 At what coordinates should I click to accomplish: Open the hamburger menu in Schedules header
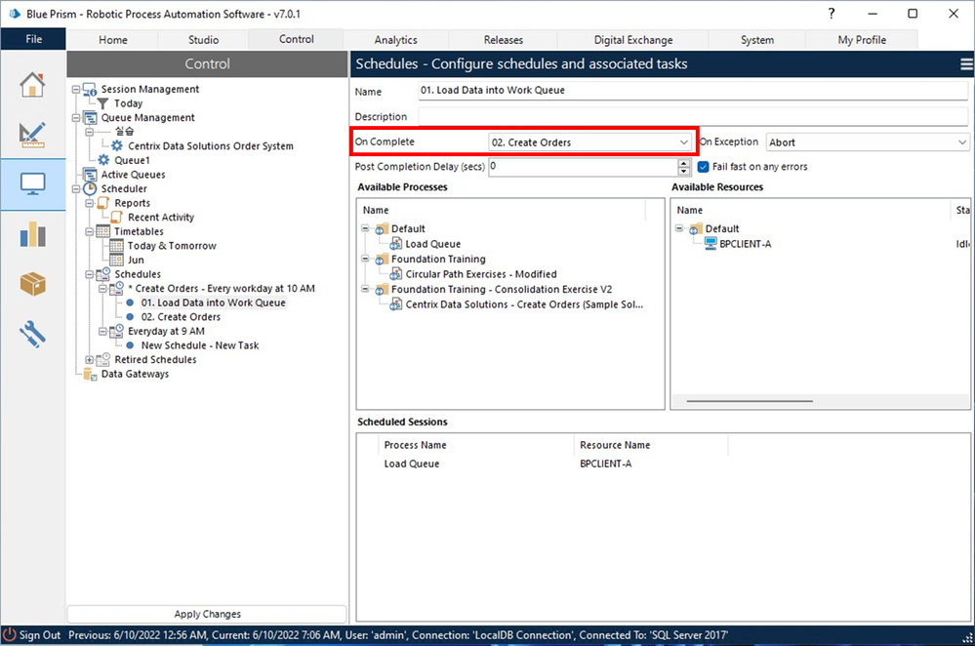click(966, 64)
